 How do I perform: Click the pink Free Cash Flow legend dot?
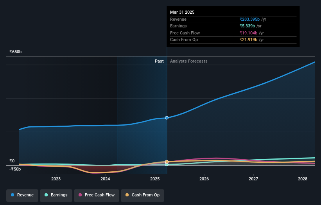point(80,195)
